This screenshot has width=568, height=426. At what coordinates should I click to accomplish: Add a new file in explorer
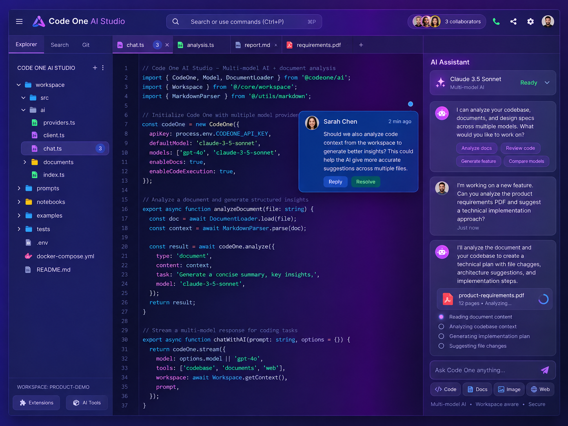(x=95, y=68)
